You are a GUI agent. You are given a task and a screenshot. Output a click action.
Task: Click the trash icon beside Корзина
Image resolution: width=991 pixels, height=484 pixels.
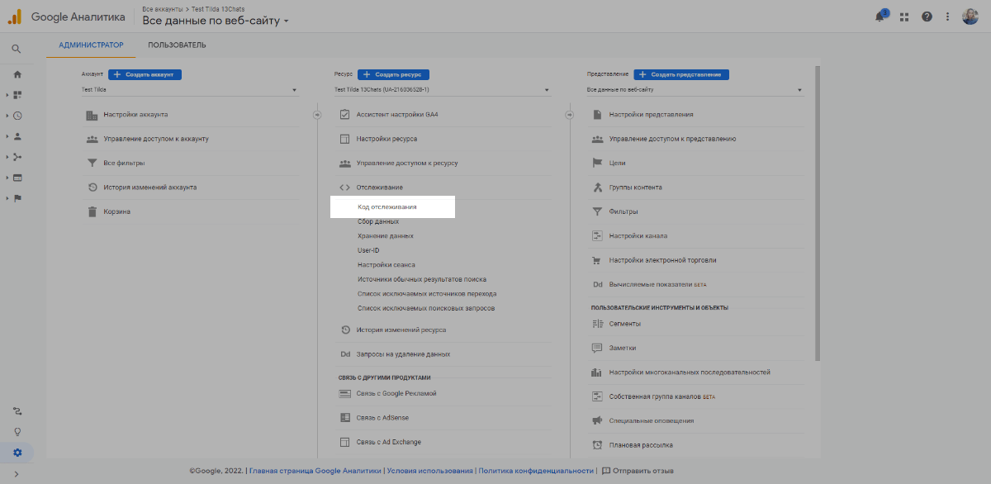(92, 211)
